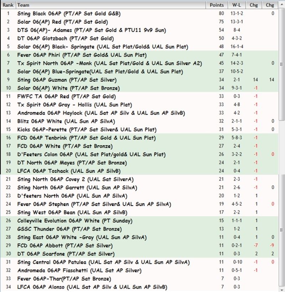Screen dimensions: 285x292
Task: Select Sting North 06AP Covey 2 row
Action: 140,179
